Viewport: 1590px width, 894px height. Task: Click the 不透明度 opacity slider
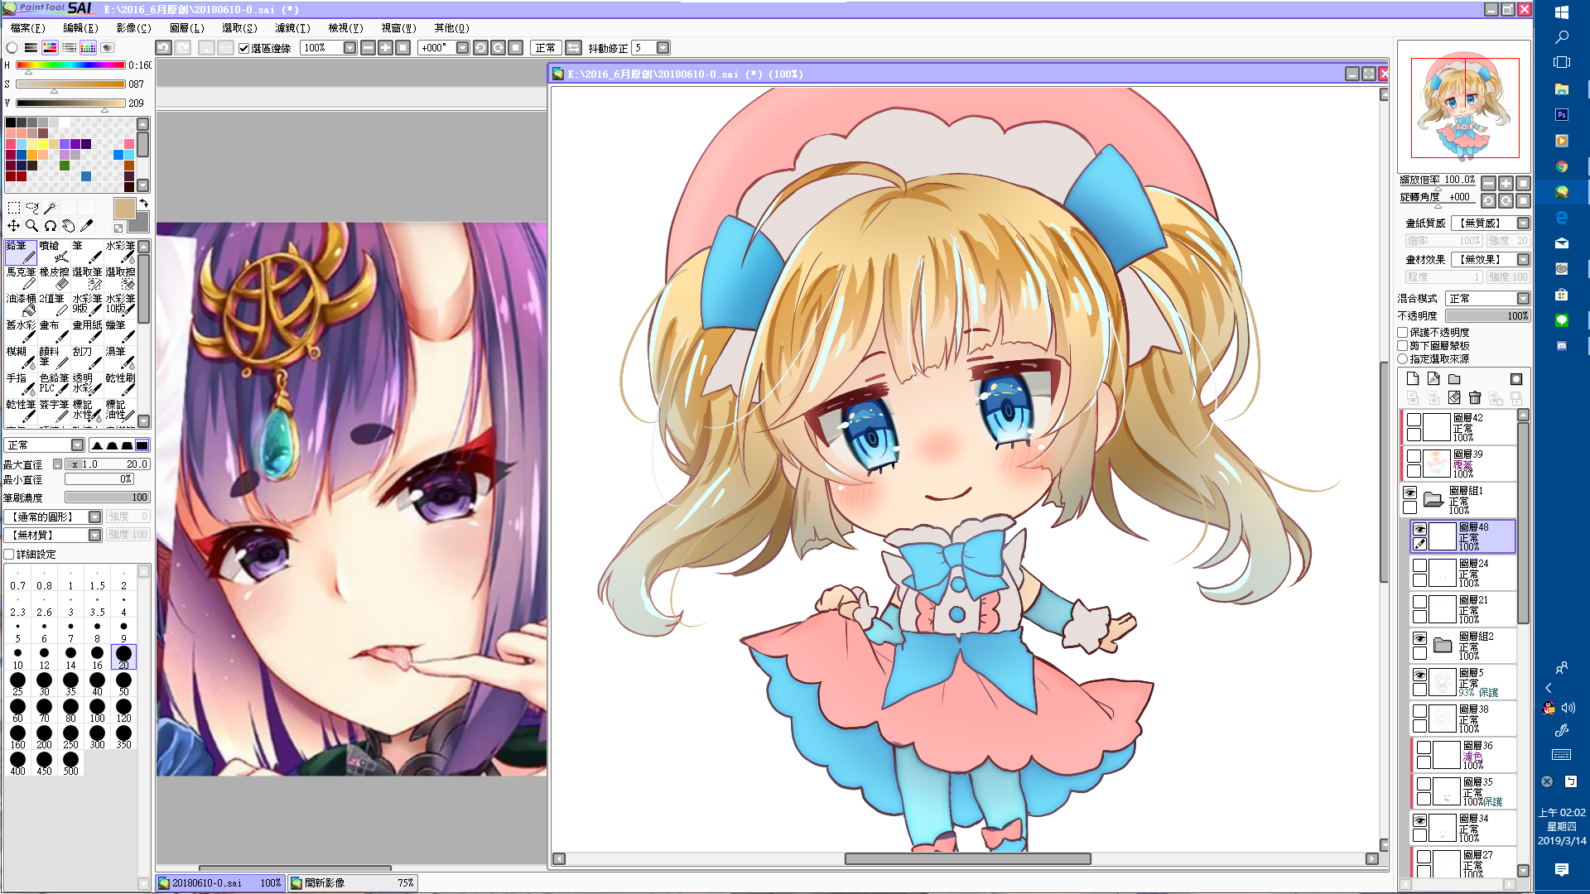pos(1487,316)
